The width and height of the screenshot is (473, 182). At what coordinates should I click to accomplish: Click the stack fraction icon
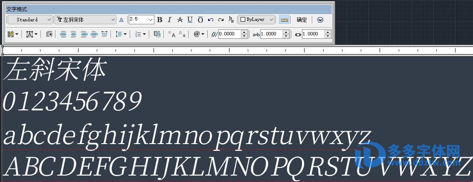[231, 20]
